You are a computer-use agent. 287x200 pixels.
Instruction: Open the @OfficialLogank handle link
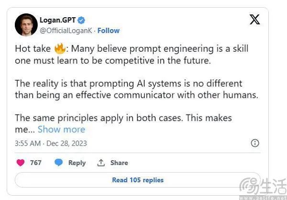[x=66, y=31]
